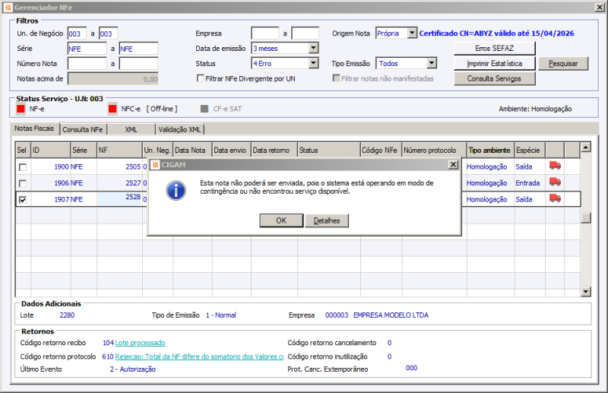
Task: Check the selection box for note 1906
Action: pyautogui.click(x=23, y=183)
